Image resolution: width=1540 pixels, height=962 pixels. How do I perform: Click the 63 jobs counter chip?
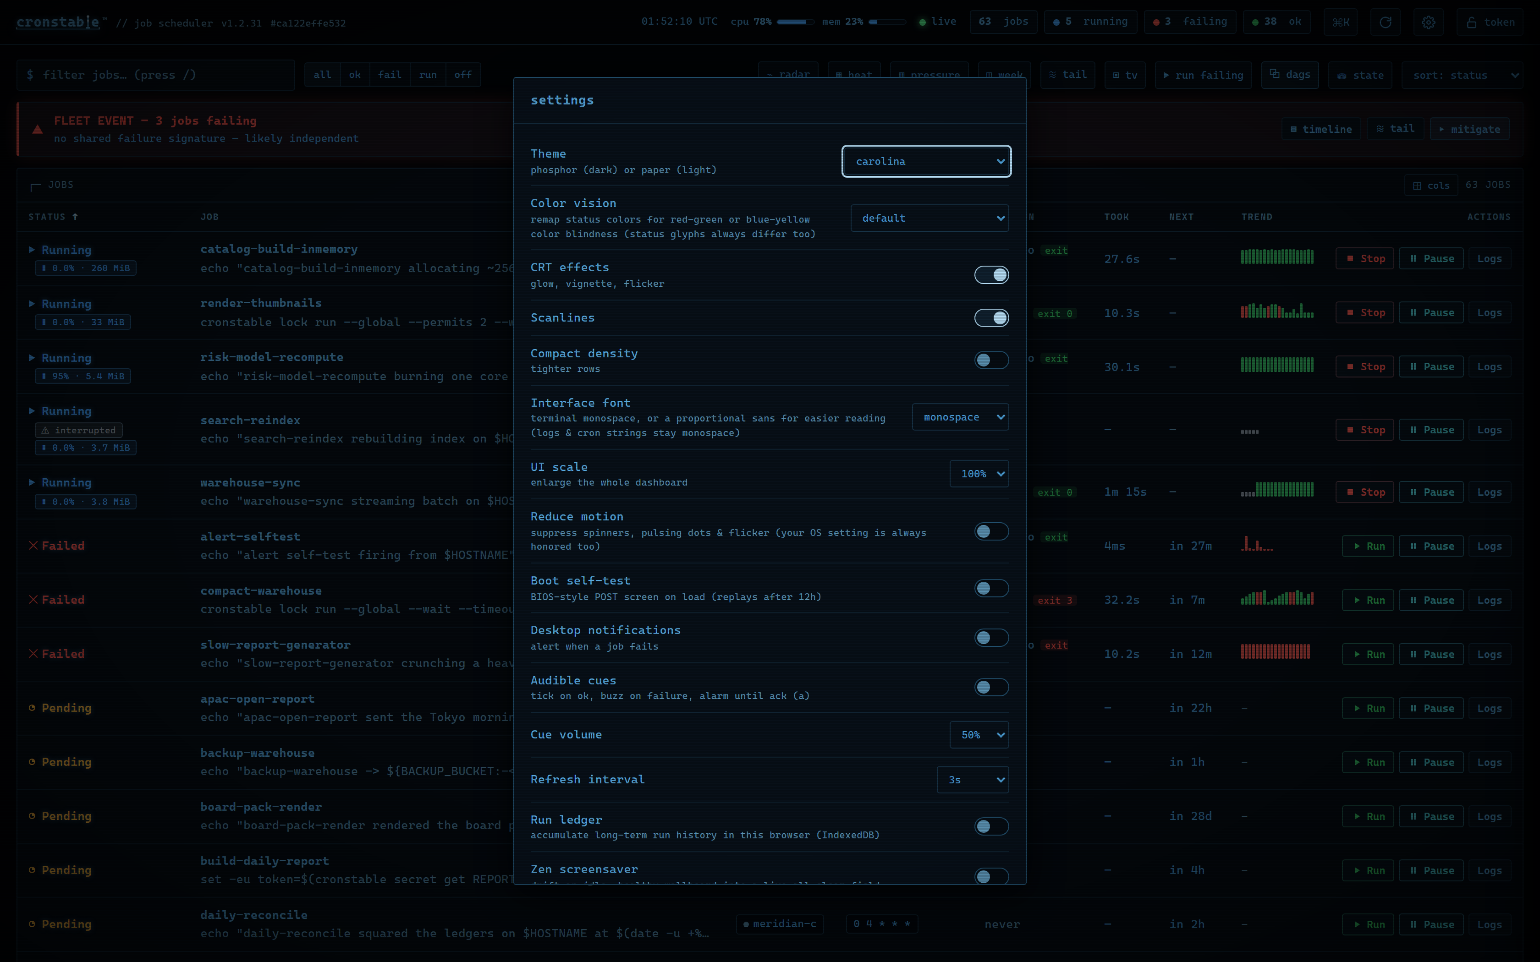[1004, 22]
